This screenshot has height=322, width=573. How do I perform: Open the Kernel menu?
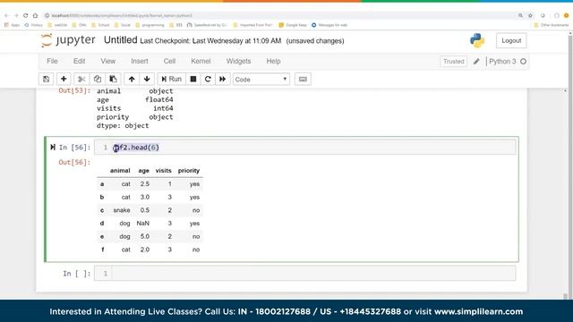(201, 61)
